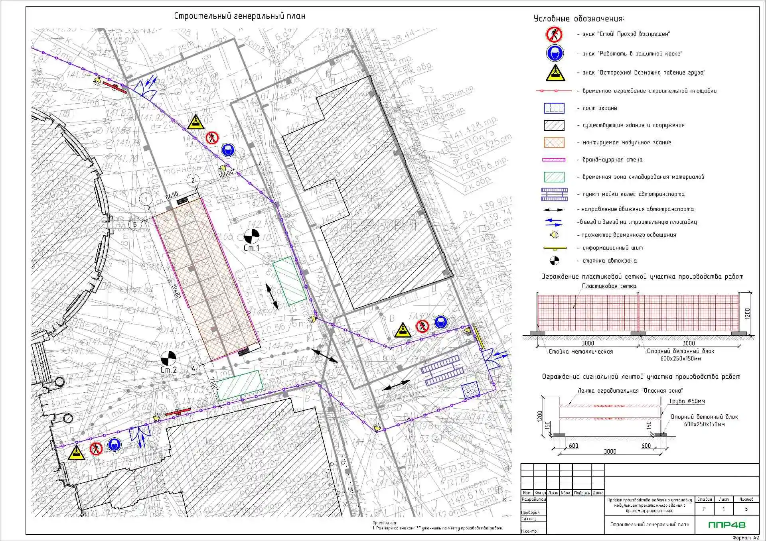Select the magenta firewall symbol in the legend
Viewport: 766px width, 541px height.
(554, 159)
